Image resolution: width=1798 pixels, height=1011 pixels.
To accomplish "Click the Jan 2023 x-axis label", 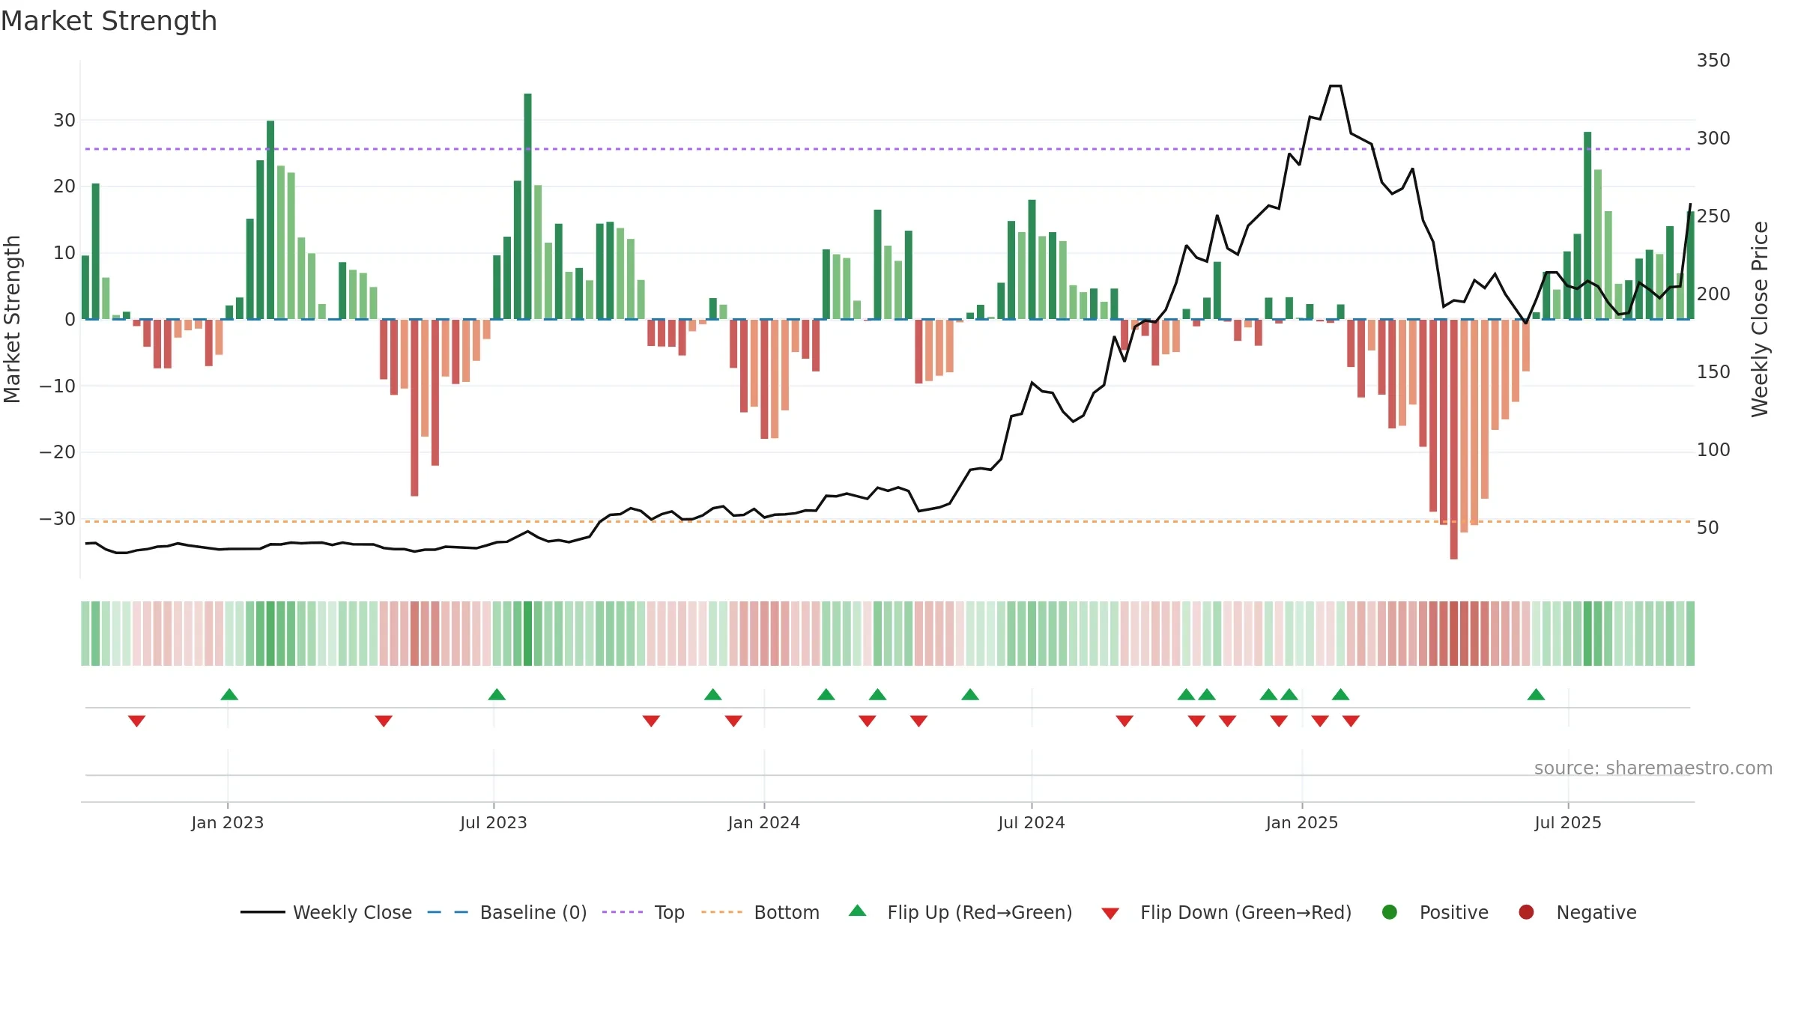I will (228, 822).
